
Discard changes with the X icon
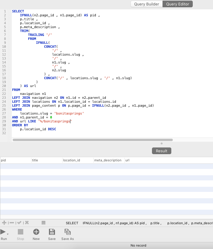point(27,223)
